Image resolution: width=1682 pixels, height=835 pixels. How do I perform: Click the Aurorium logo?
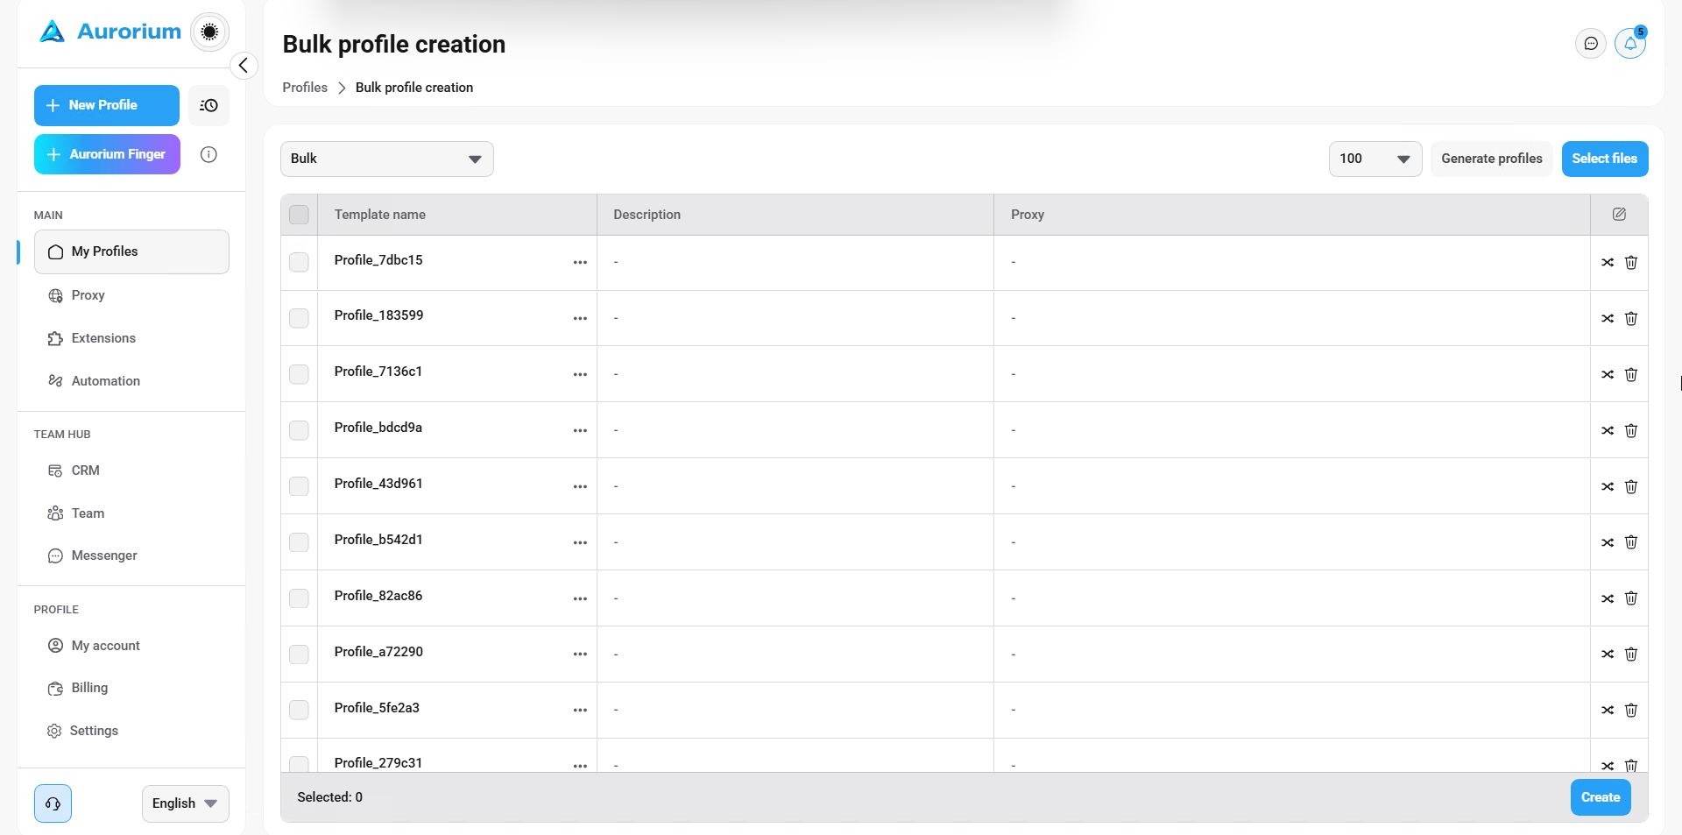tap(110, 32)
